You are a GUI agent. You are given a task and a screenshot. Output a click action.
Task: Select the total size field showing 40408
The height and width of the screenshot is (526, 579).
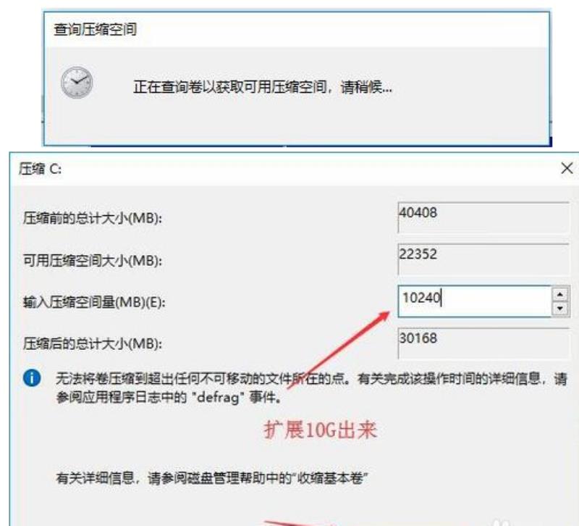pyautogui.click(x=483, y=217)
